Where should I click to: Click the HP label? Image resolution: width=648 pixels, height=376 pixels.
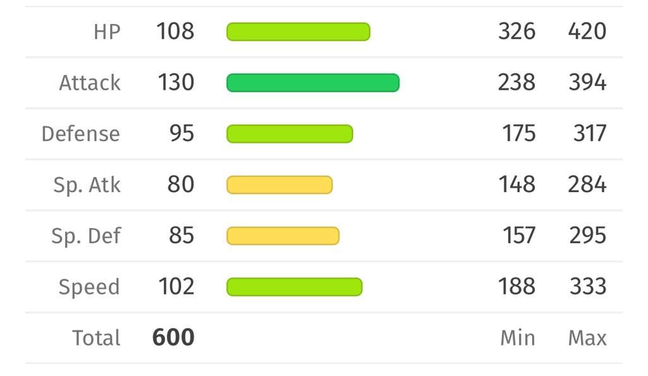107,32
